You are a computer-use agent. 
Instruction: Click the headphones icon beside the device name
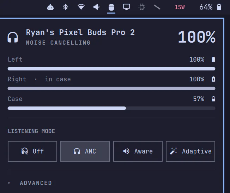(13, 37)
